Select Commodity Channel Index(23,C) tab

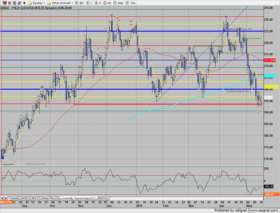tap(79, 198)
